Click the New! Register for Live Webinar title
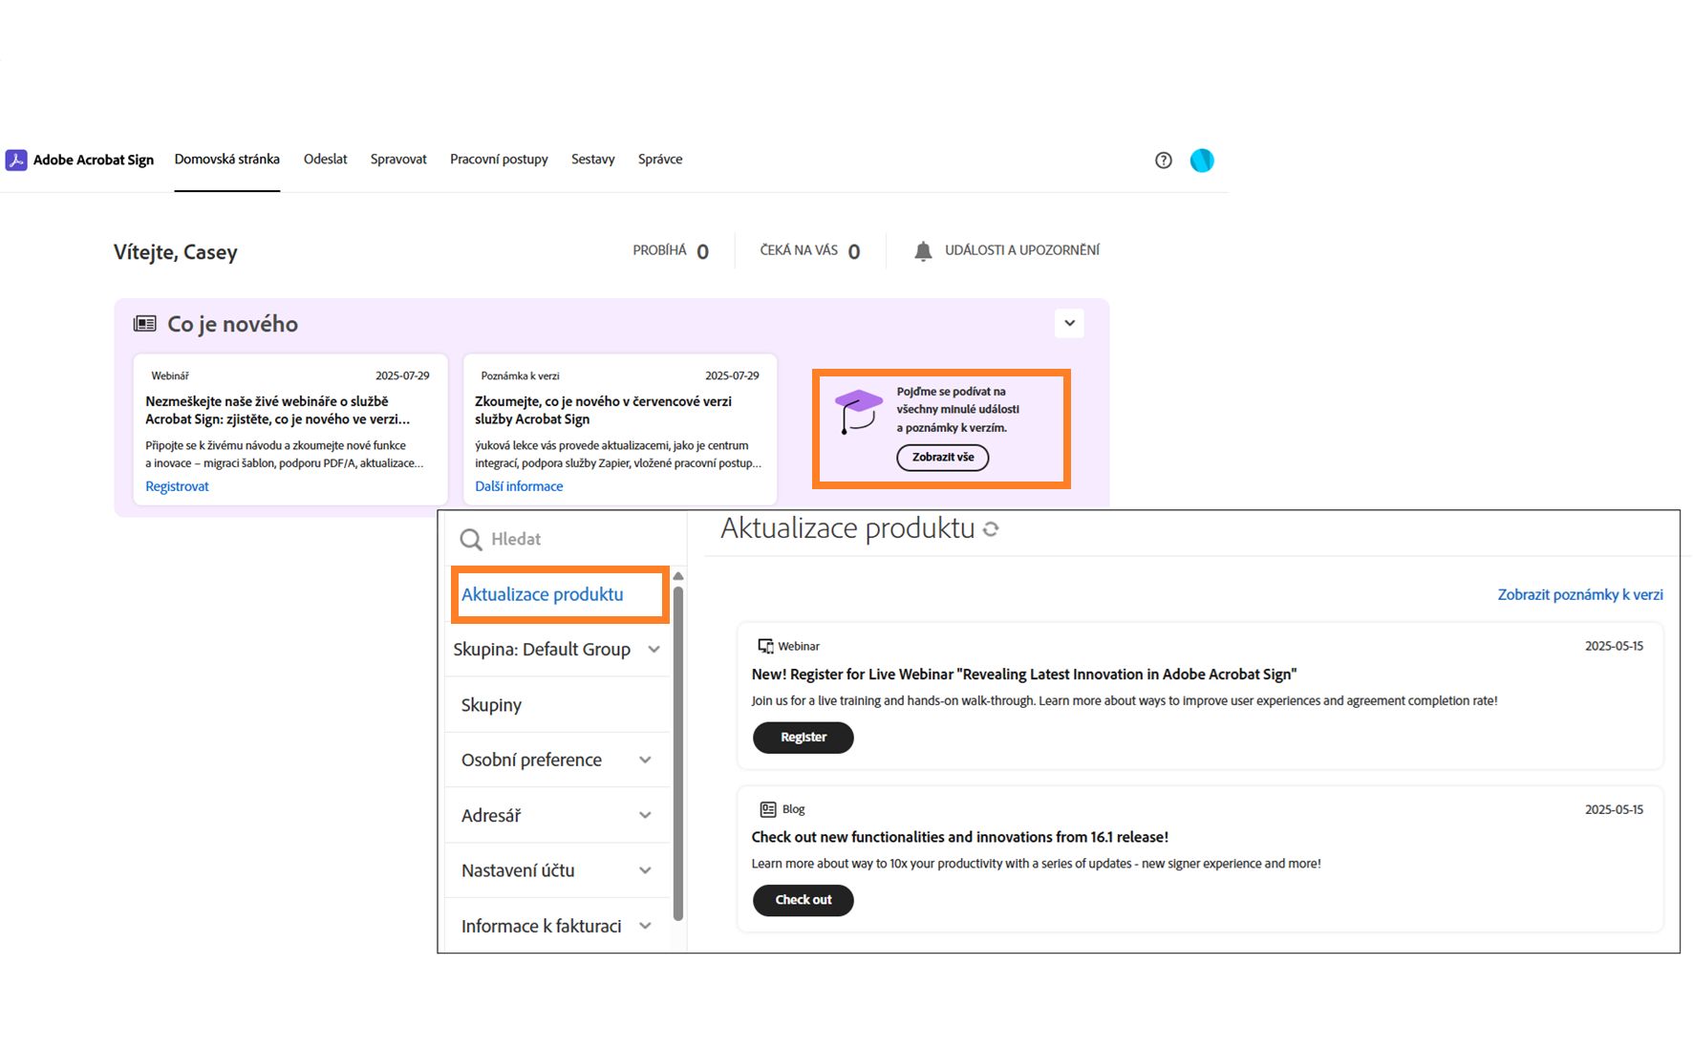The width and height of the screenshot is (1693, 1050). click(1024, 675)
